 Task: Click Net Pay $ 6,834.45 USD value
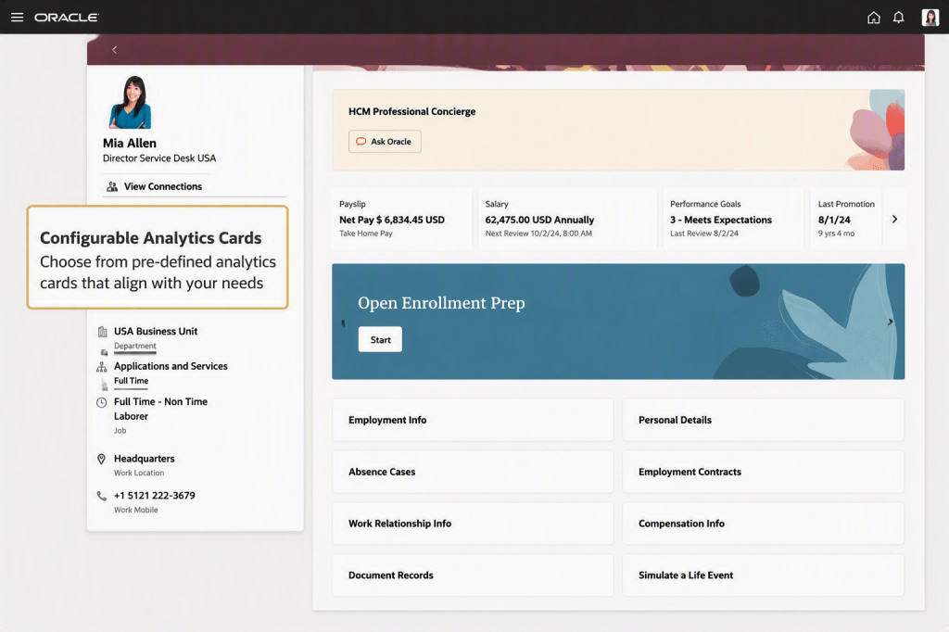pyautogui.click(x=392, y=220)
